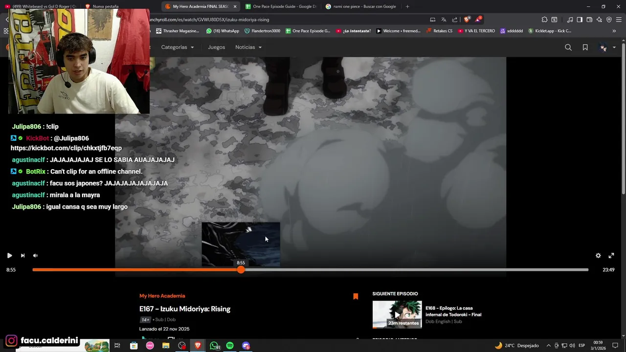
Task: Open browser extensions puzzle icon
Action: click(x=544, y=20)
